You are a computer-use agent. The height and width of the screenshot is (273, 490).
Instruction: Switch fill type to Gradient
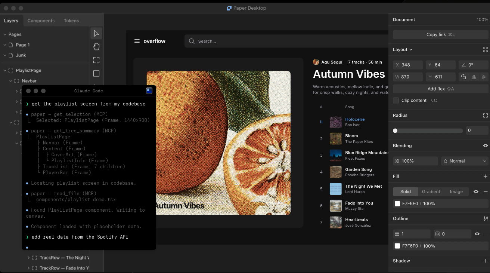click(x=431, y=192)
